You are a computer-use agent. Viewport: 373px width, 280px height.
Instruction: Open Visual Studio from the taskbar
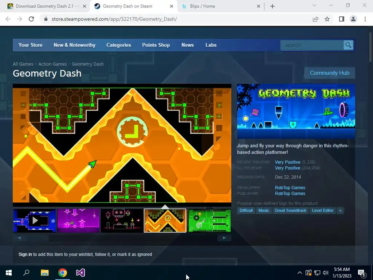(81, 273)
